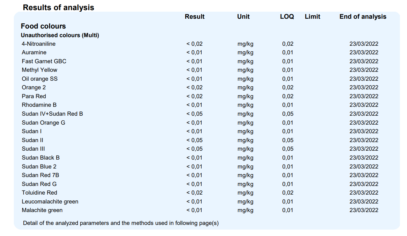Select the End of analysis header

pyautogui.click(x=363, y=17)
